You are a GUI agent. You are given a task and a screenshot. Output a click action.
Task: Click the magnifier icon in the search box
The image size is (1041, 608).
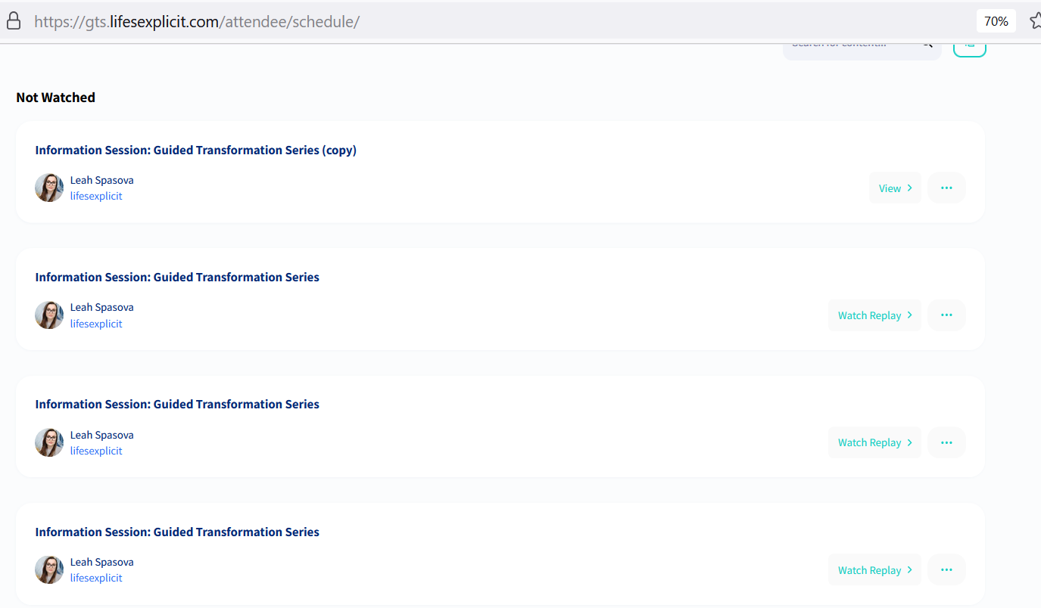pos(927,45)
